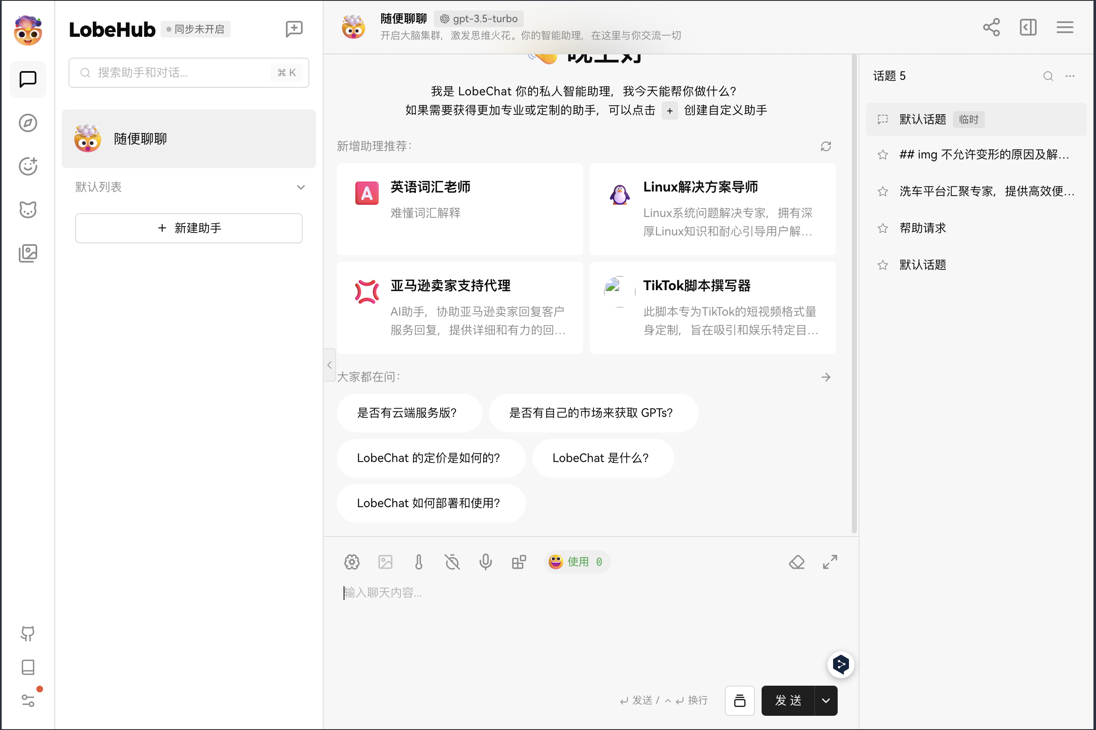1096x730 pixels.
Task: Toggle the topic panel sidebar icon
Action: (x=1028, y=27)
